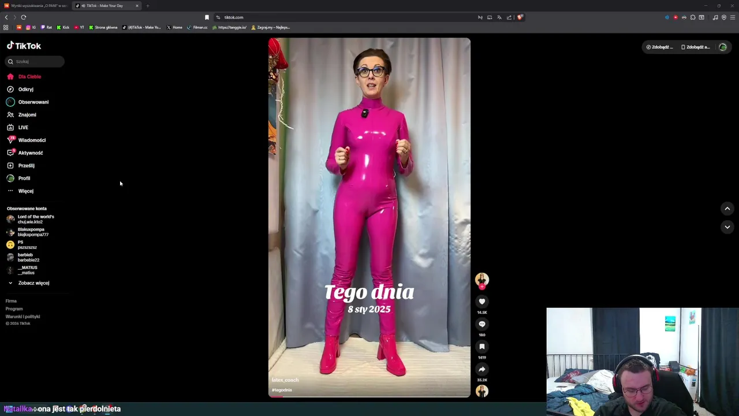Open Profil in sidebar

coord(18,179)
